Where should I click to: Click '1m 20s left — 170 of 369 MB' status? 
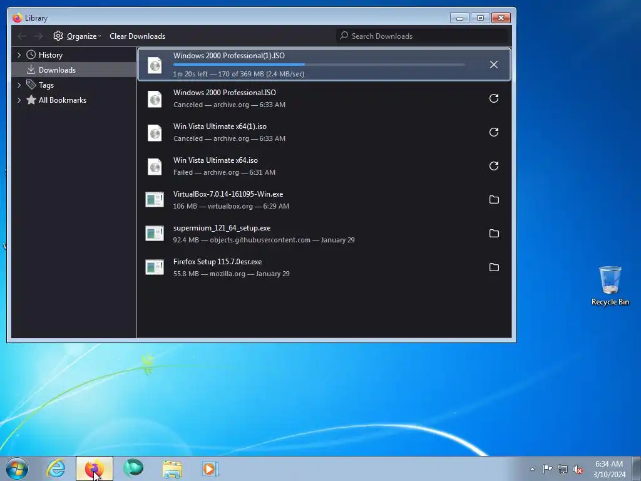238,74
